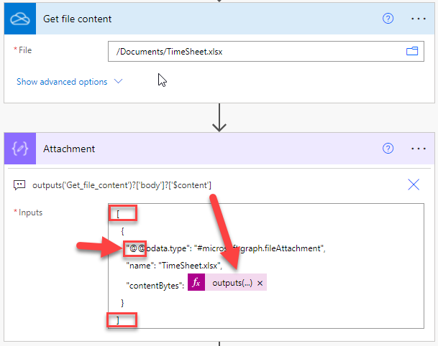Click the OneDrive icon on Get file content

click(20, 19)
